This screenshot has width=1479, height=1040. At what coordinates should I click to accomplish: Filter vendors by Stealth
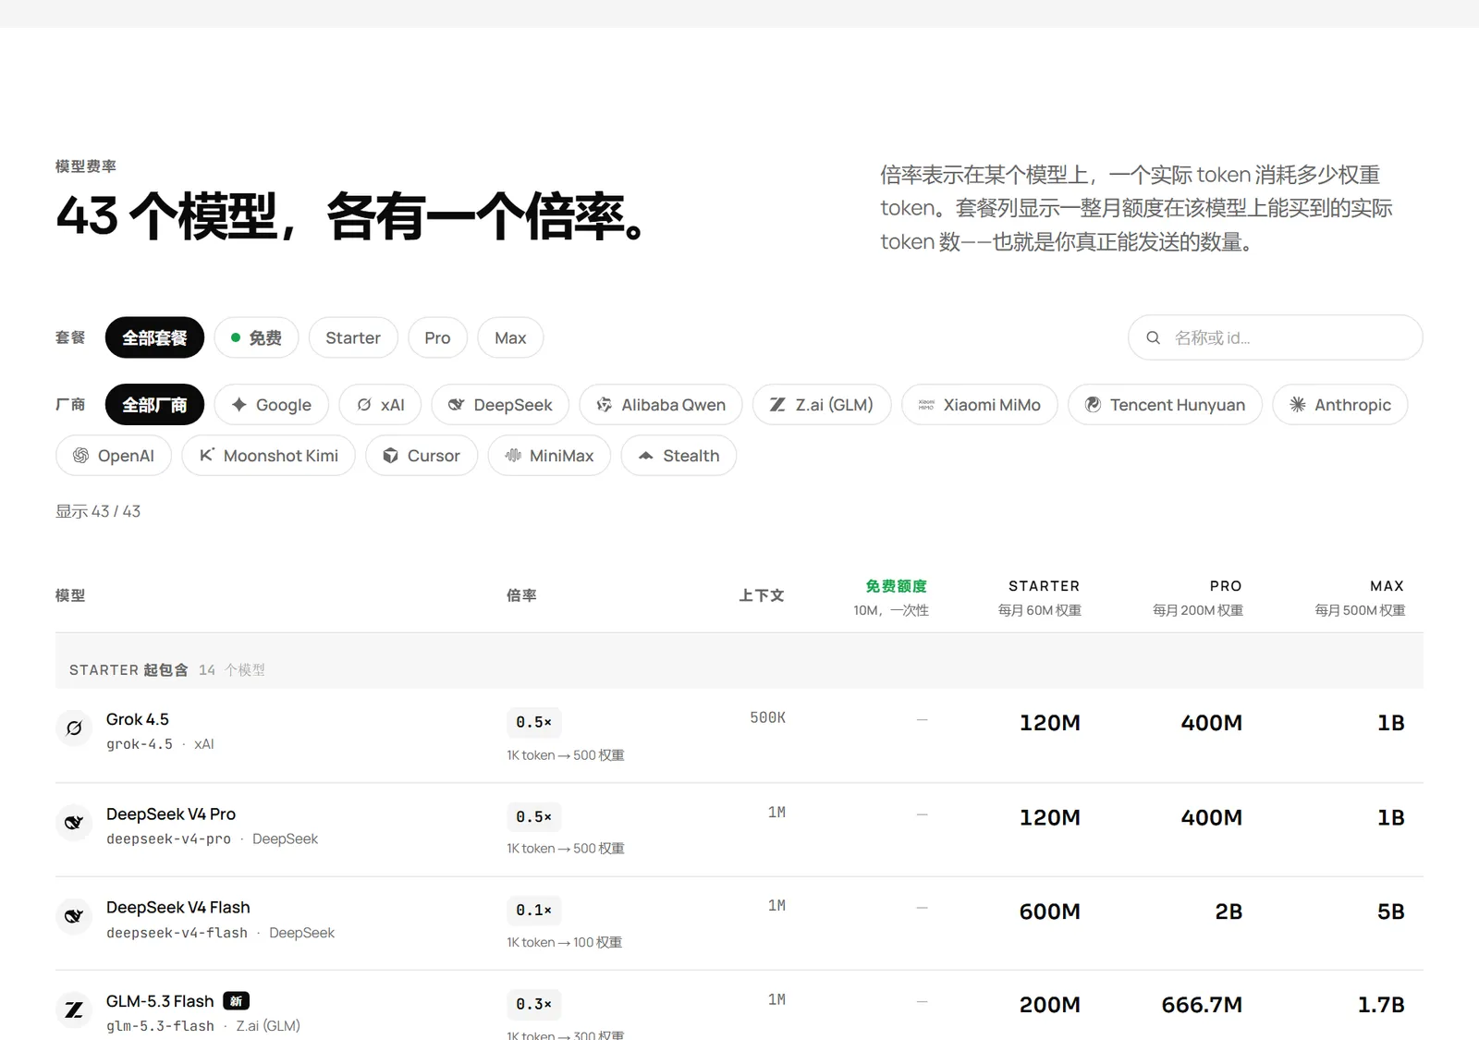[x=678, y=456]
